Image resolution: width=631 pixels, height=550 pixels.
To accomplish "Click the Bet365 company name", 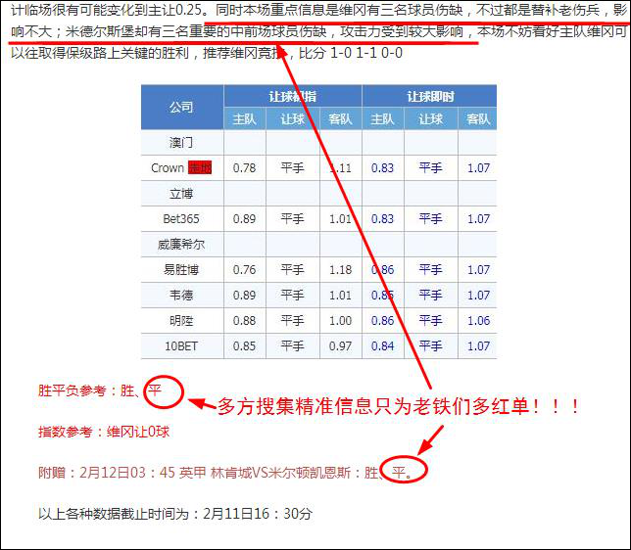I will 181,218.
